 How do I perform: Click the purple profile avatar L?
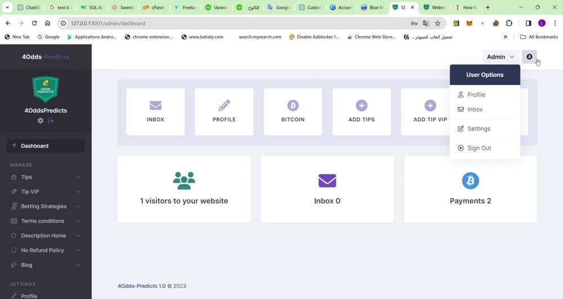[542, 23]
